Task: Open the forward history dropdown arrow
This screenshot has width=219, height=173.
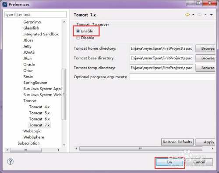Action: (205, 14)
